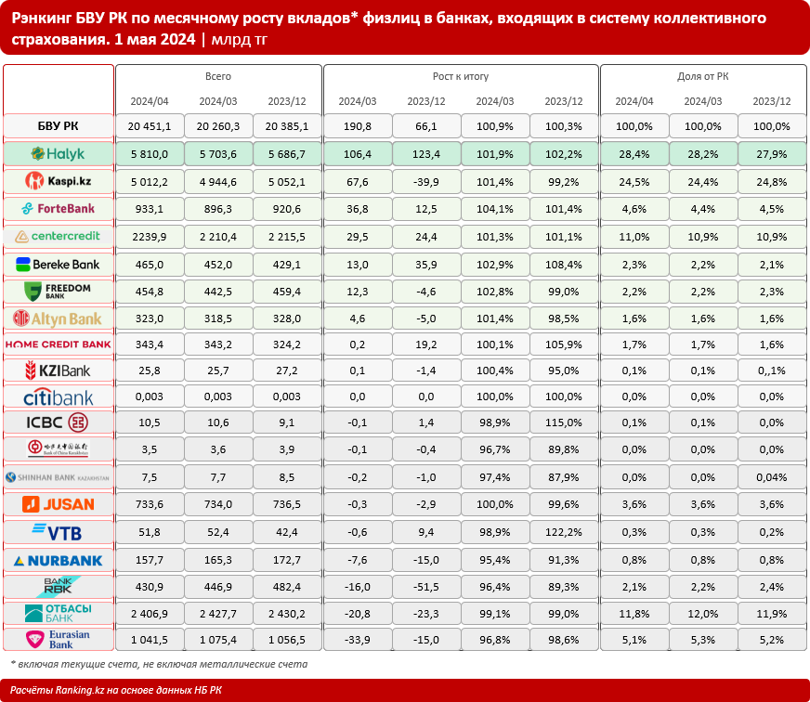This screenshot has width=810, height=702.
Task: Click the "454,8" Freedom Bank value
Action: click(150, 292)
